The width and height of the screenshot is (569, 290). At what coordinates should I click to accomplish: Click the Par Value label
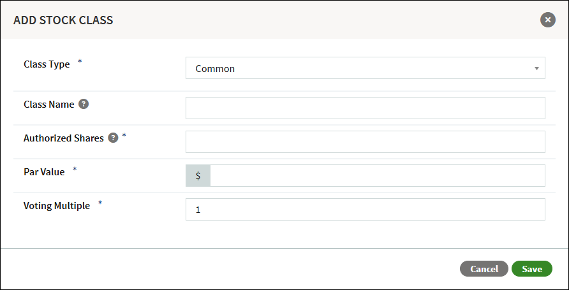[44, 172]
